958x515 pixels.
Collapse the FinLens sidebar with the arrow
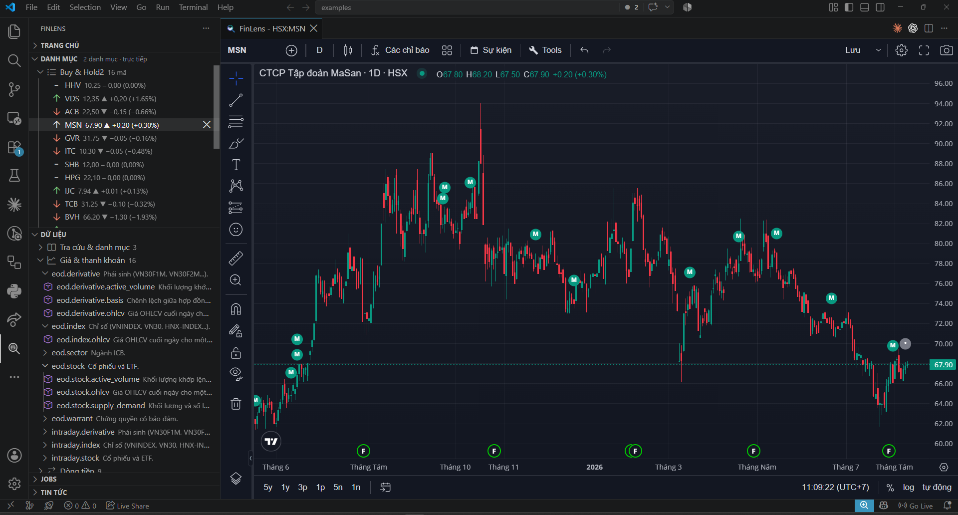pyautogui.click(x=250, y=458)
